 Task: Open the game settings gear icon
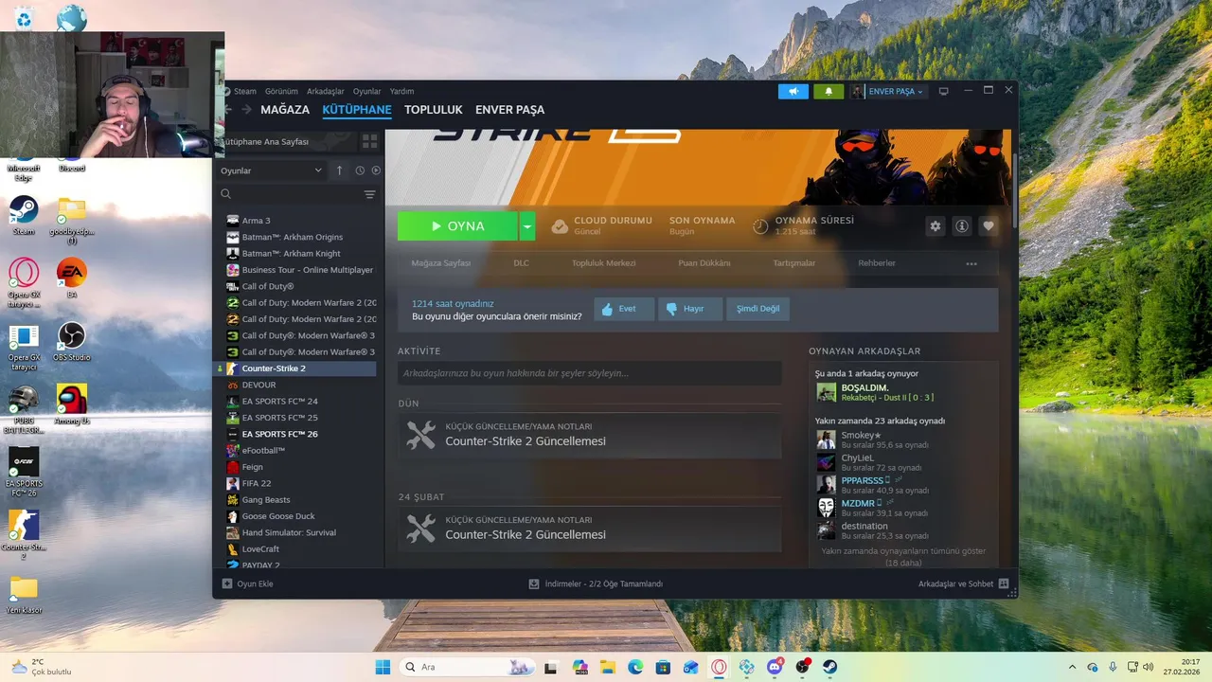(936, 226)
